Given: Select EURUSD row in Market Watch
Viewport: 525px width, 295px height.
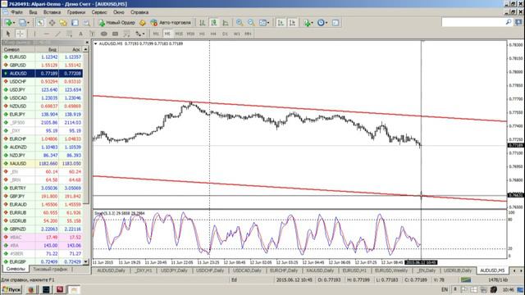Looking at the screenshot, I should (43, 57).
